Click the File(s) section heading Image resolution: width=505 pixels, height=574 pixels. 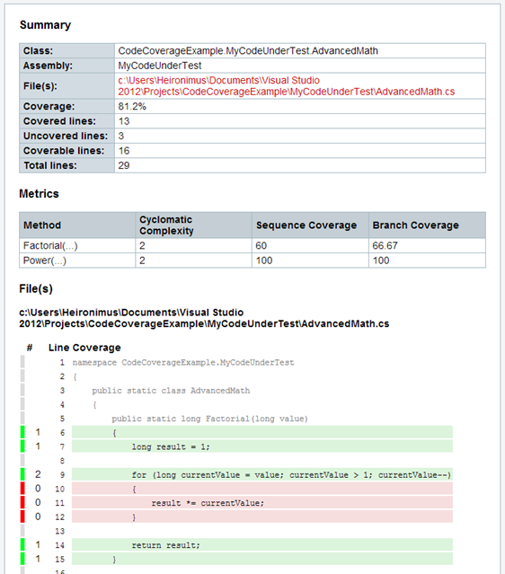36,289
